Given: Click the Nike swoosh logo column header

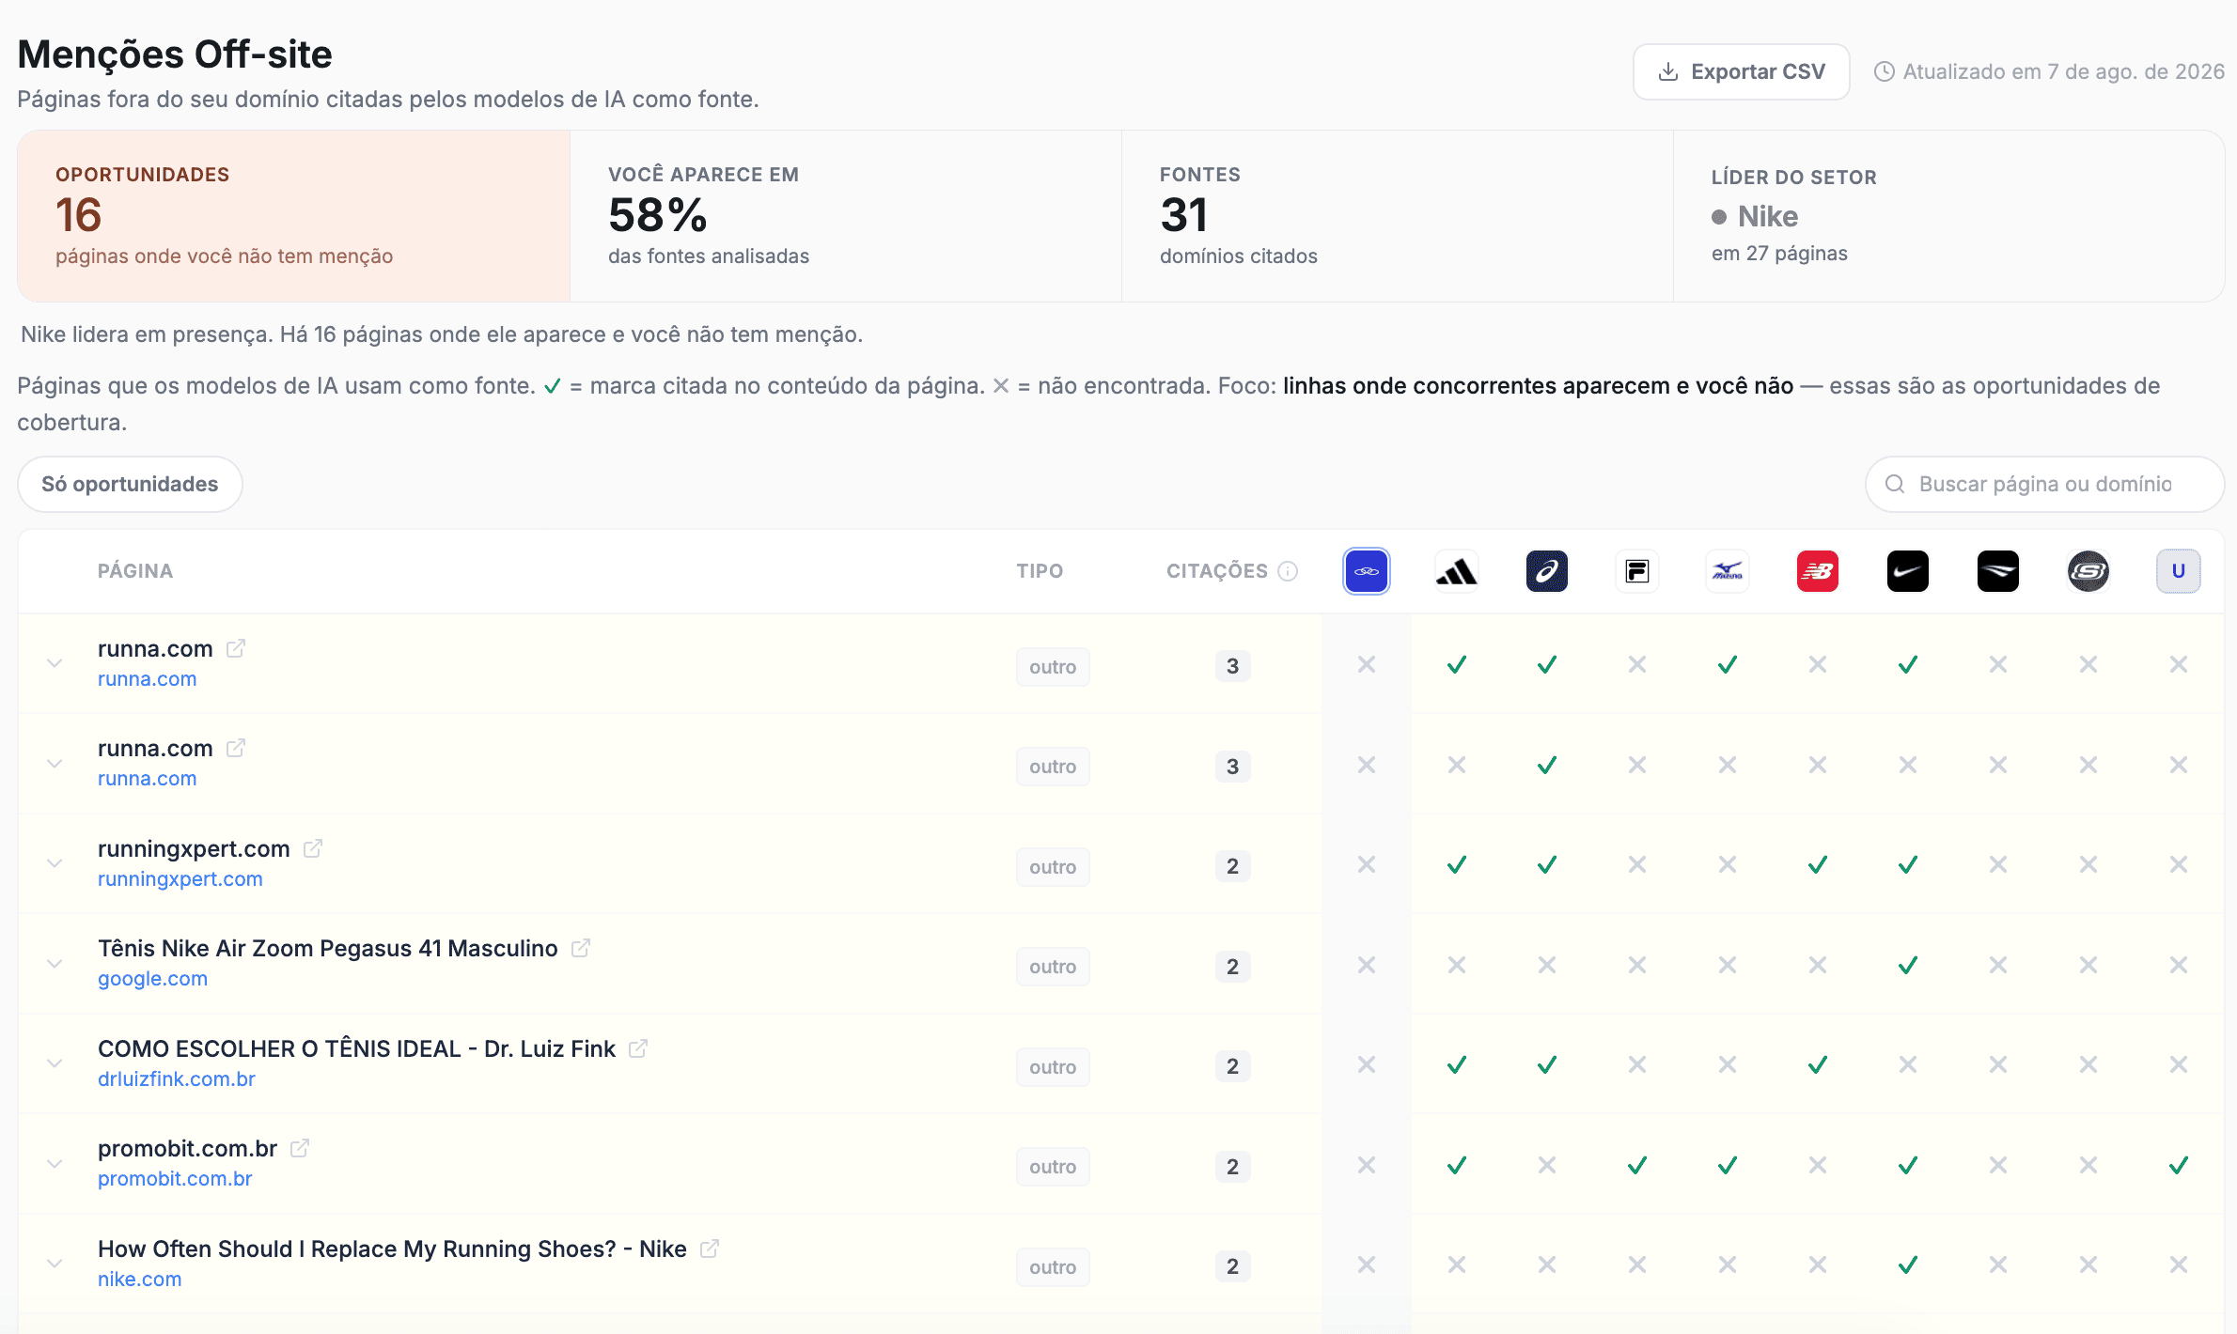Looking at the screenshot, I should tap(1908, 571).
